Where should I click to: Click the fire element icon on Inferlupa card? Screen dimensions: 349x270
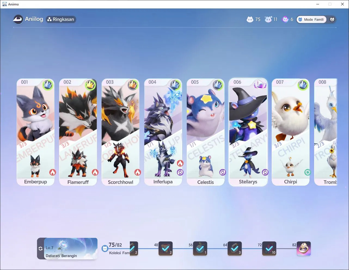click(x=180, y=163)
